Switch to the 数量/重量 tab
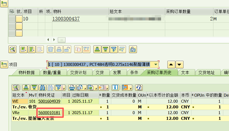 (52, 72)
